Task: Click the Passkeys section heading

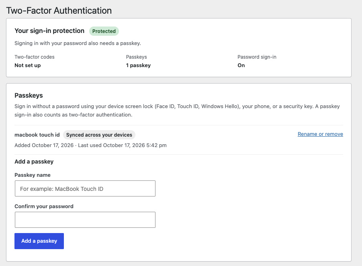Action: (x=29, y=95)
